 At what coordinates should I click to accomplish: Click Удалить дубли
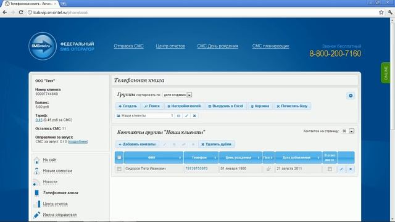(x=217, y=144)
